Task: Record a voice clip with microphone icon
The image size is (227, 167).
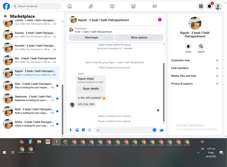Action: click(x=70, y=130)
